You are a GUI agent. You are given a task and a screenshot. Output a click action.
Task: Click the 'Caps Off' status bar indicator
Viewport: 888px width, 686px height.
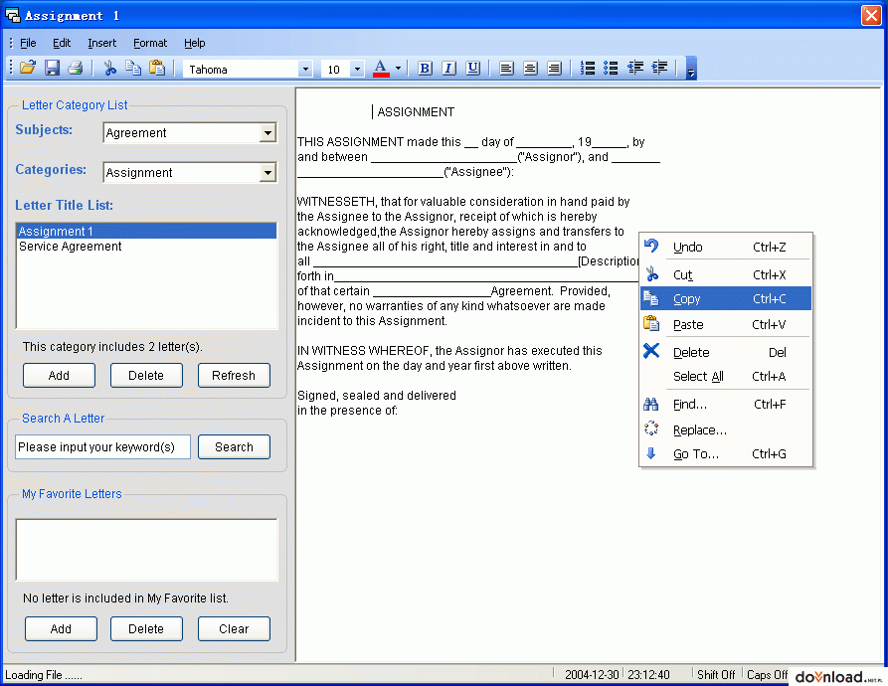[x=767, y=675]
